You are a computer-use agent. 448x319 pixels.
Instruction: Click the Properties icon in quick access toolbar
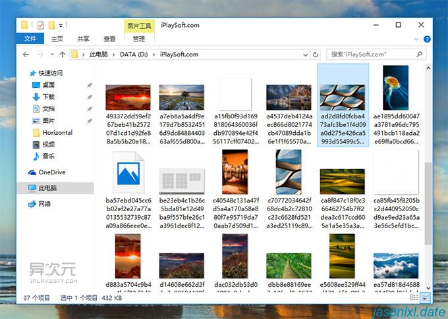point(41,26)
